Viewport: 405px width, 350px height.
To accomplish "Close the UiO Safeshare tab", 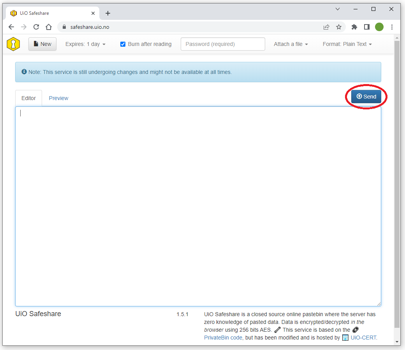I will 93,13.
